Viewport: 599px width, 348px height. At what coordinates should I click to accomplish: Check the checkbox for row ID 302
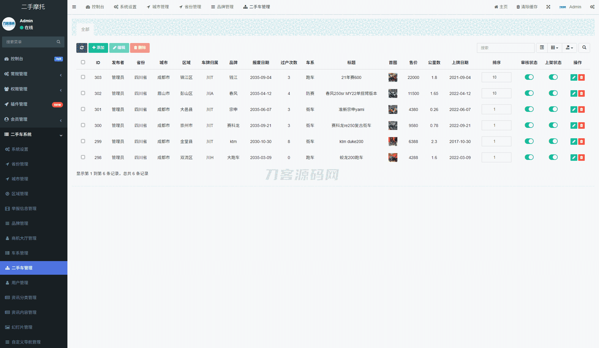[x=83, y=93]
